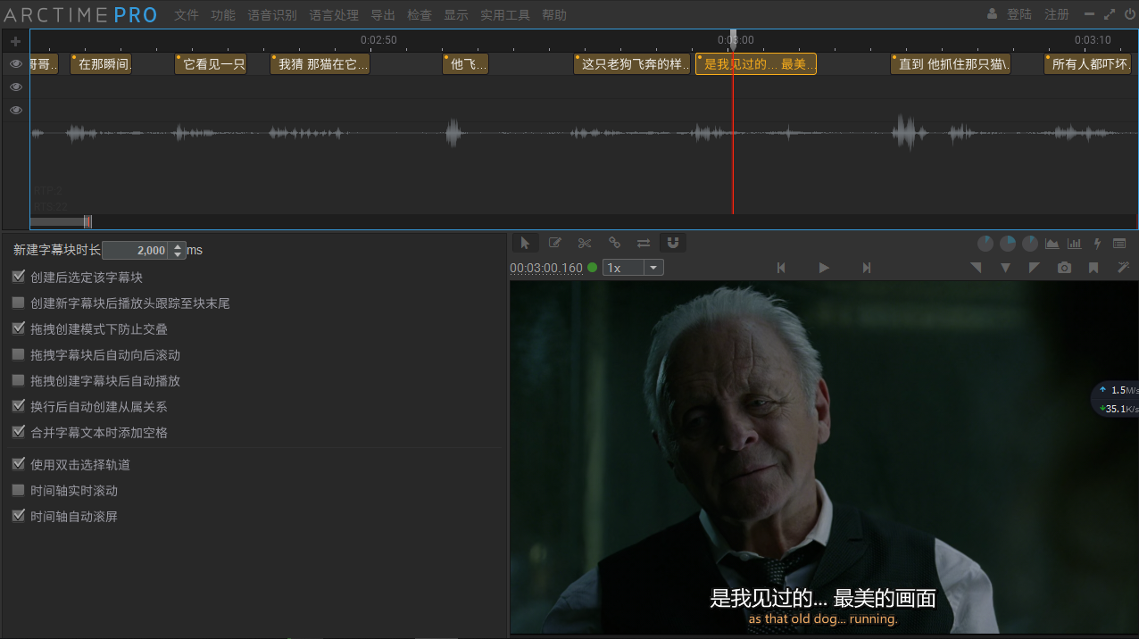Enable 拖拽创建字幕块后自动播放 checkbox

pyautogui.click(x=19, y=380)
